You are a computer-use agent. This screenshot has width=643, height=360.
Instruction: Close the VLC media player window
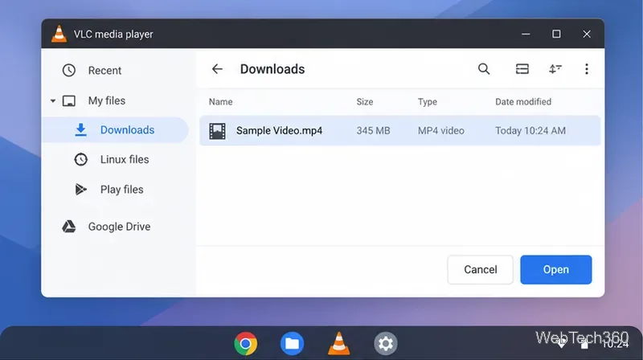click(x=587, y=34)
